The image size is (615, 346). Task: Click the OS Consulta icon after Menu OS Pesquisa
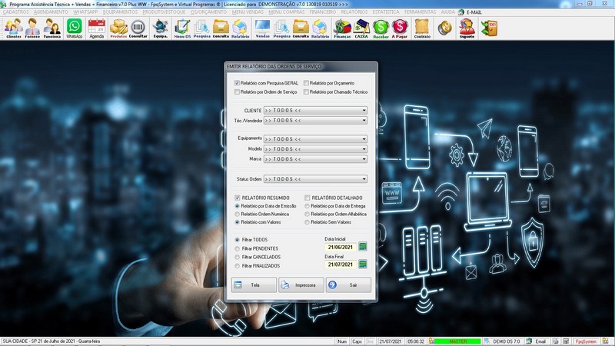pyautogui.click(x=221, y=28)
